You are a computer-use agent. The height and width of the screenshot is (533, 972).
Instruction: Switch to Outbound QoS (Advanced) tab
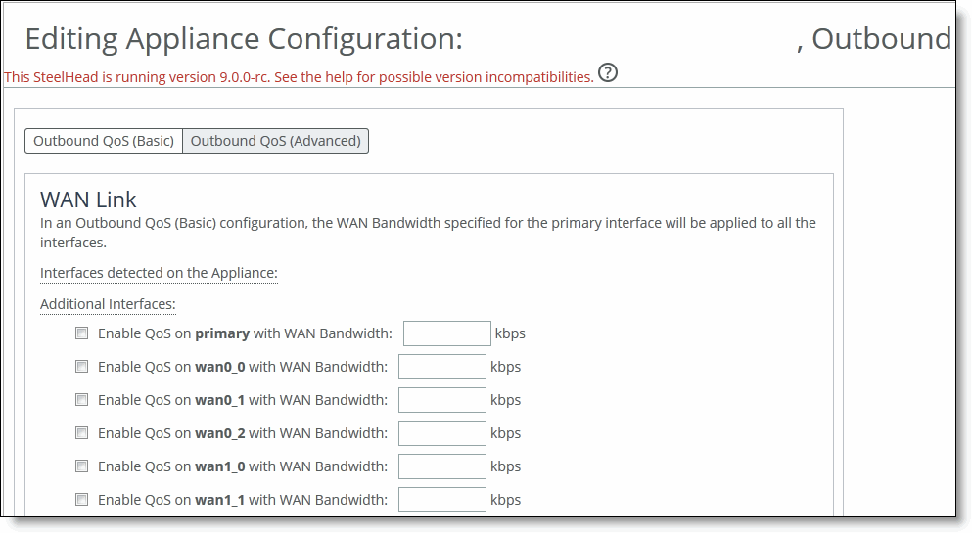point(276,141)
